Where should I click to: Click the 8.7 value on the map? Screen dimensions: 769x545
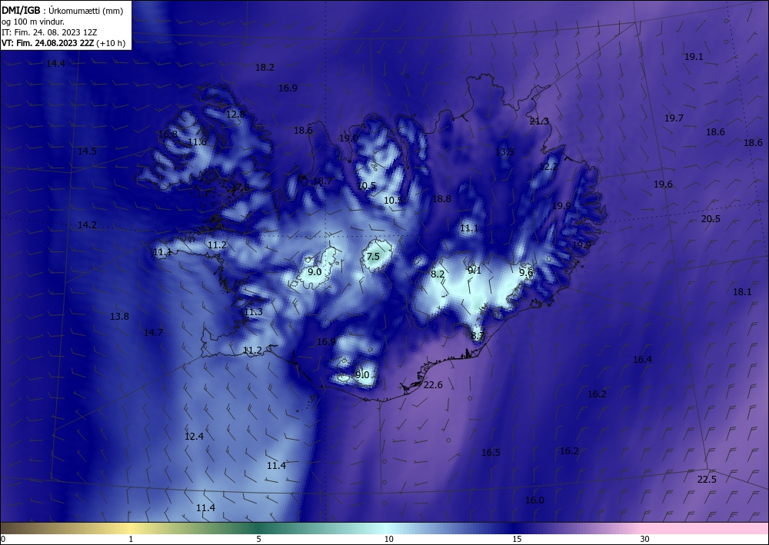point(478,336)
